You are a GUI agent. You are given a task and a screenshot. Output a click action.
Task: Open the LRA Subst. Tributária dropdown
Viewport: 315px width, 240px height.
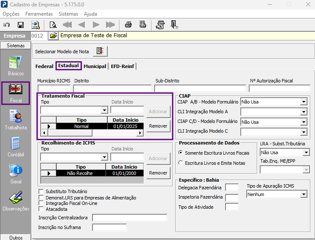pyautogui.click(x=306, y=153)
